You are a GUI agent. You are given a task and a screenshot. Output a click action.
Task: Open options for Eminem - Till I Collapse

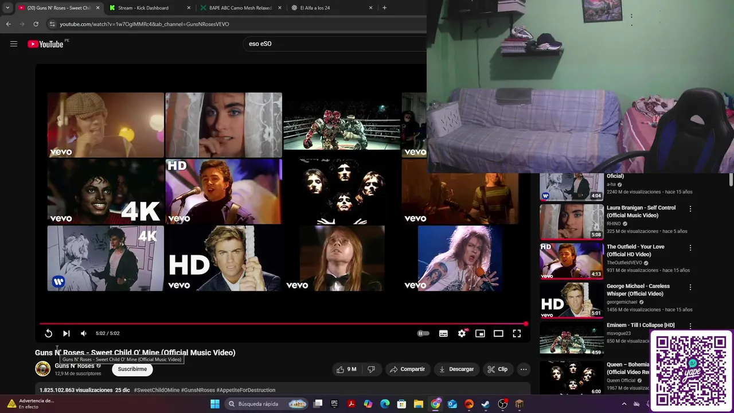click(690, 326)
